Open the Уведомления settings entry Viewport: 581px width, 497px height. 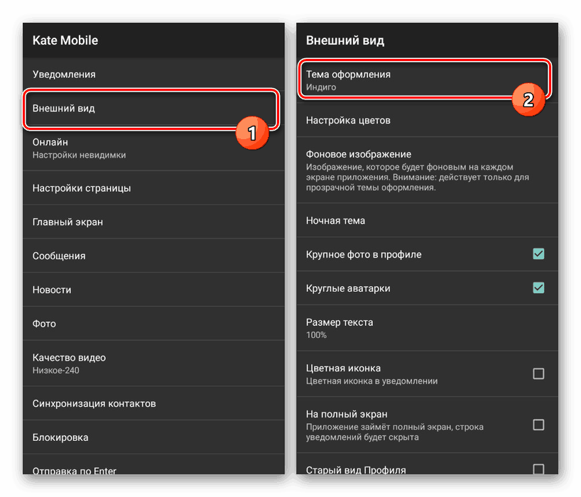pyautogui.click(x=64, y=74)
